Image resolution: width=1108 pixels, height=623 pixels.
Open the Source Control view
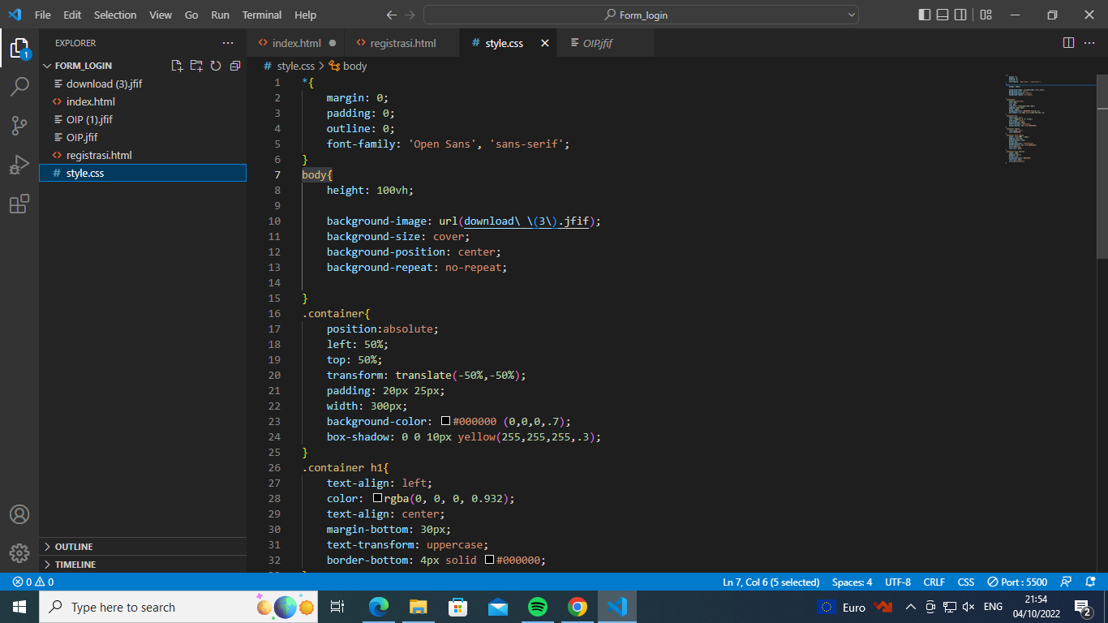(x=19, y=126)
